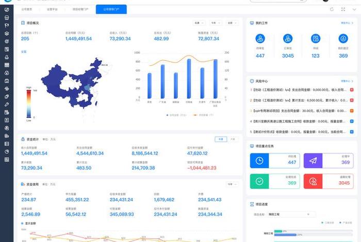Click the purple paper plane task icon
This screenshot has height=242, width=361.
[313, 161]
